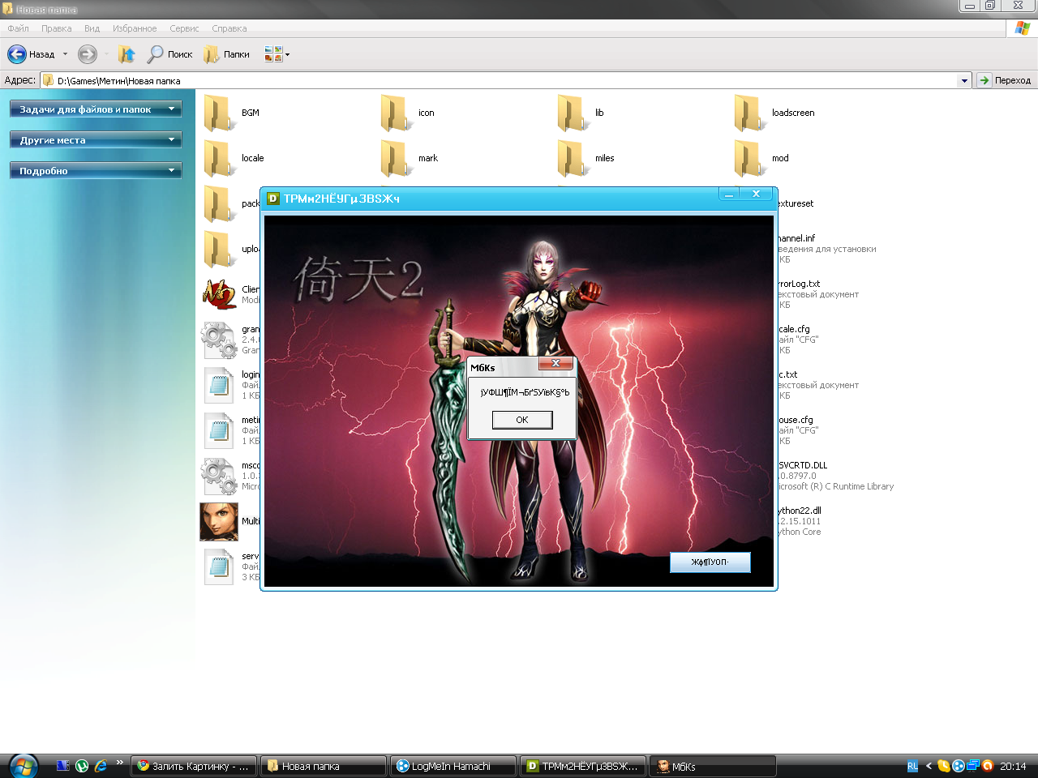Click the RL language indicator
Screen dimensions: 1038x778
click(912, 766)
